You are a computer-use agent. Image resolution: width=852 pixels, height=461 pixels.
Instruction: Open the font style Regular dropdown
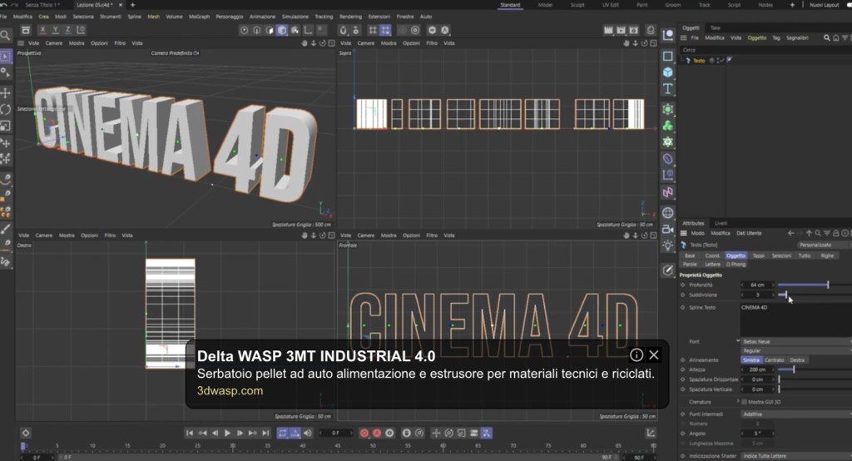796,350
